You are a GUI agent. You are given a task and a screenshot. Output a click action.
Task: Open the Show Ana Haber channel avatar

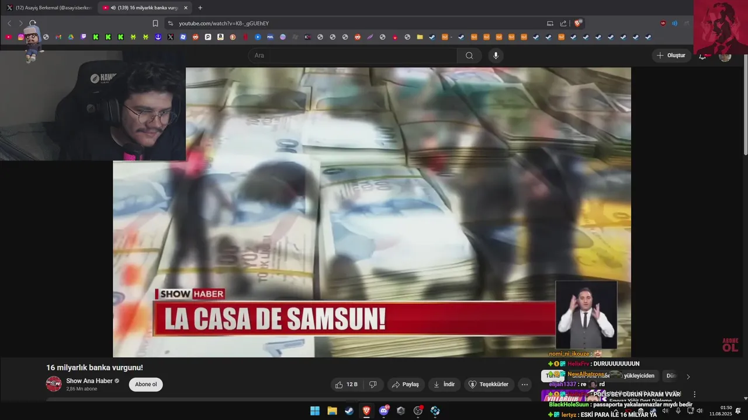(x=54, y=384)
